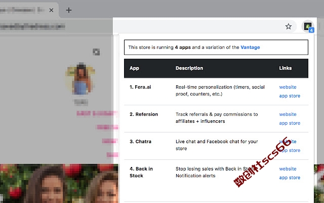Open Chatra website link
The width and height of the screenshot is (324, 203).
pyautogui.click(x=288, y=142)
